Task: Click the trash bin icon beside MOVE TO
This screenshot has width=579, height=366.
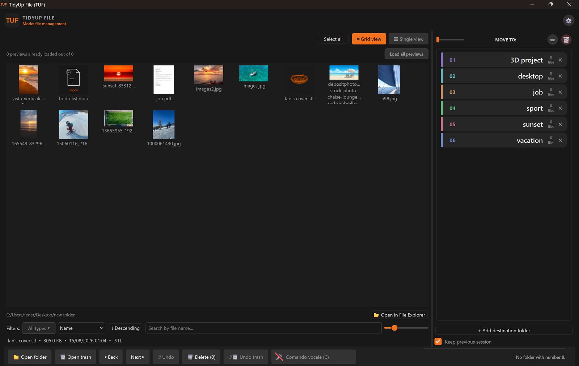Action: (x=566, y=40)
